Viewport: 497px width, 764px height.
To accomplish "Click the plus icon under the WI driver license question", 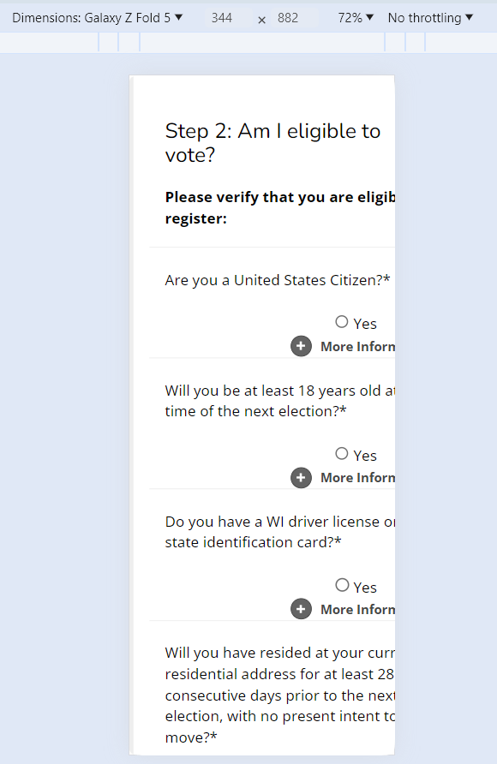I will pos(301,609).
